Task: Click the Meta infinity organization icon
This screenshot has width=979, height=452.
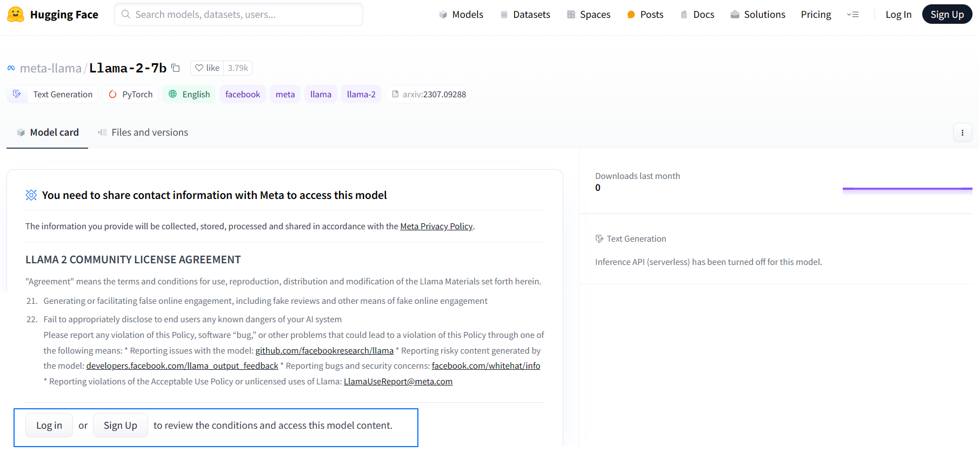Action: point(11,68)
